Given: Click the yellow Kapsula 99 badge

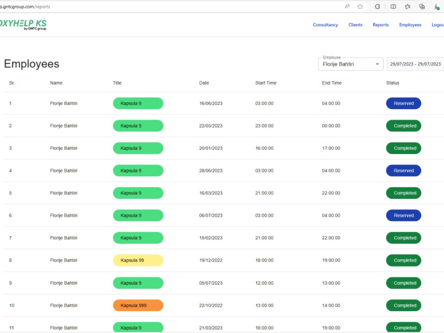Looking at the screenshot, I should click(138, 260).
